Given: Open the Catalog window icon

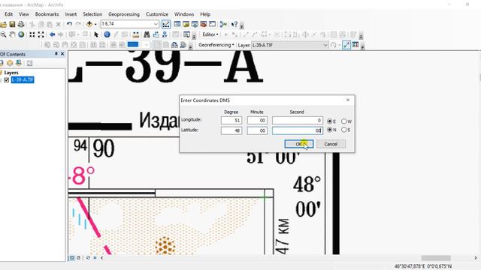Looking at the screenshot, I should (x=186, y=24).
